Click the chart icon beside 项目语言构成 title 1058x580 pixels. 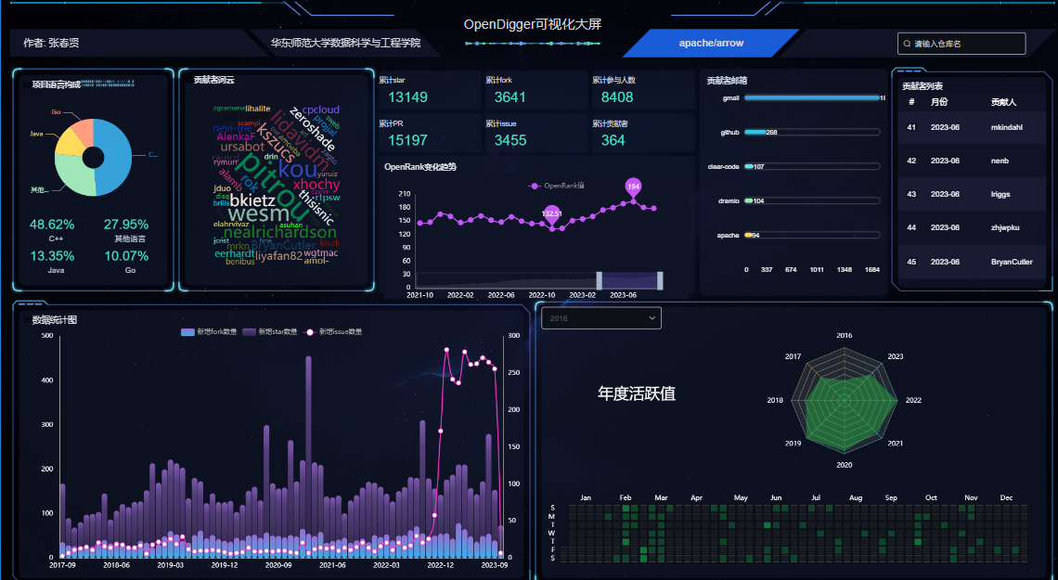coord(27,85)
